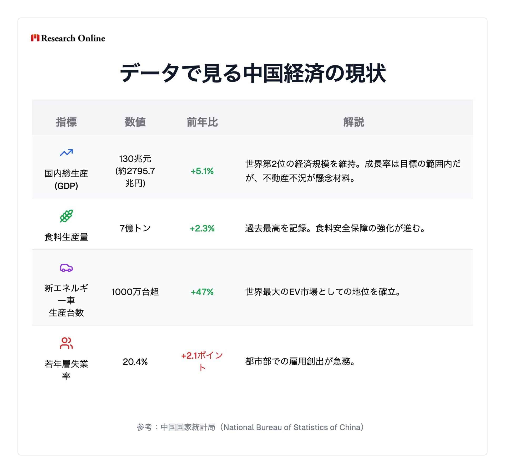Click the green wheat grain icon
505x473 pixels.
click(66, 216)
